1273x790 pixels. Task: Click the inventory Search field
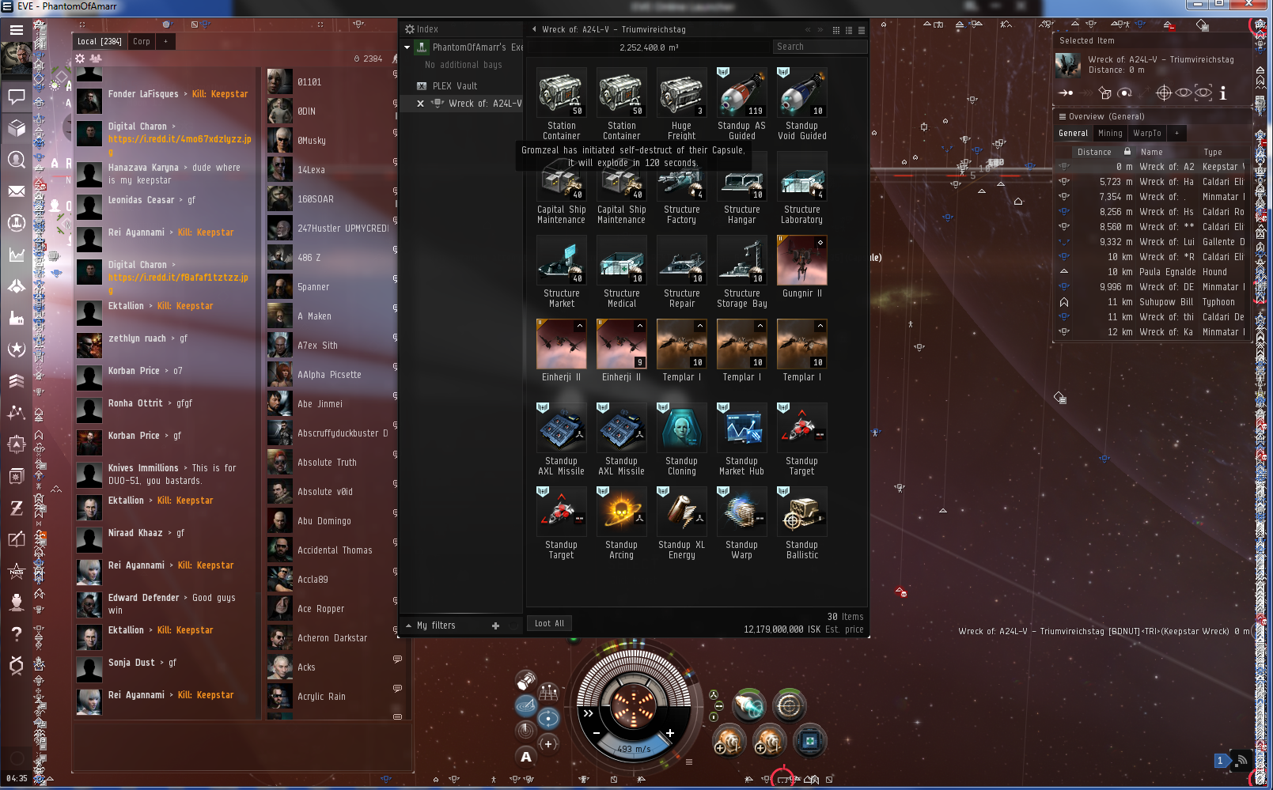click(820, 47)
